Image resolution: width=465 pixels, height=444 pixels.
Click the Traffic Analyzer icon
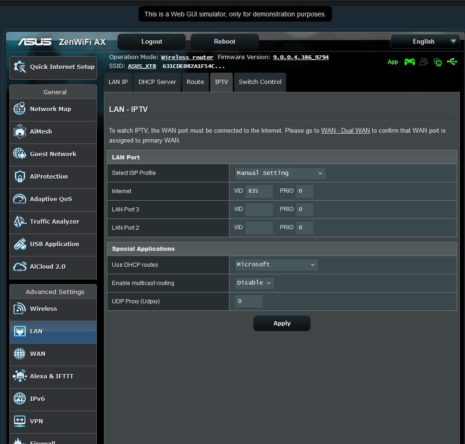pos(20,221)
